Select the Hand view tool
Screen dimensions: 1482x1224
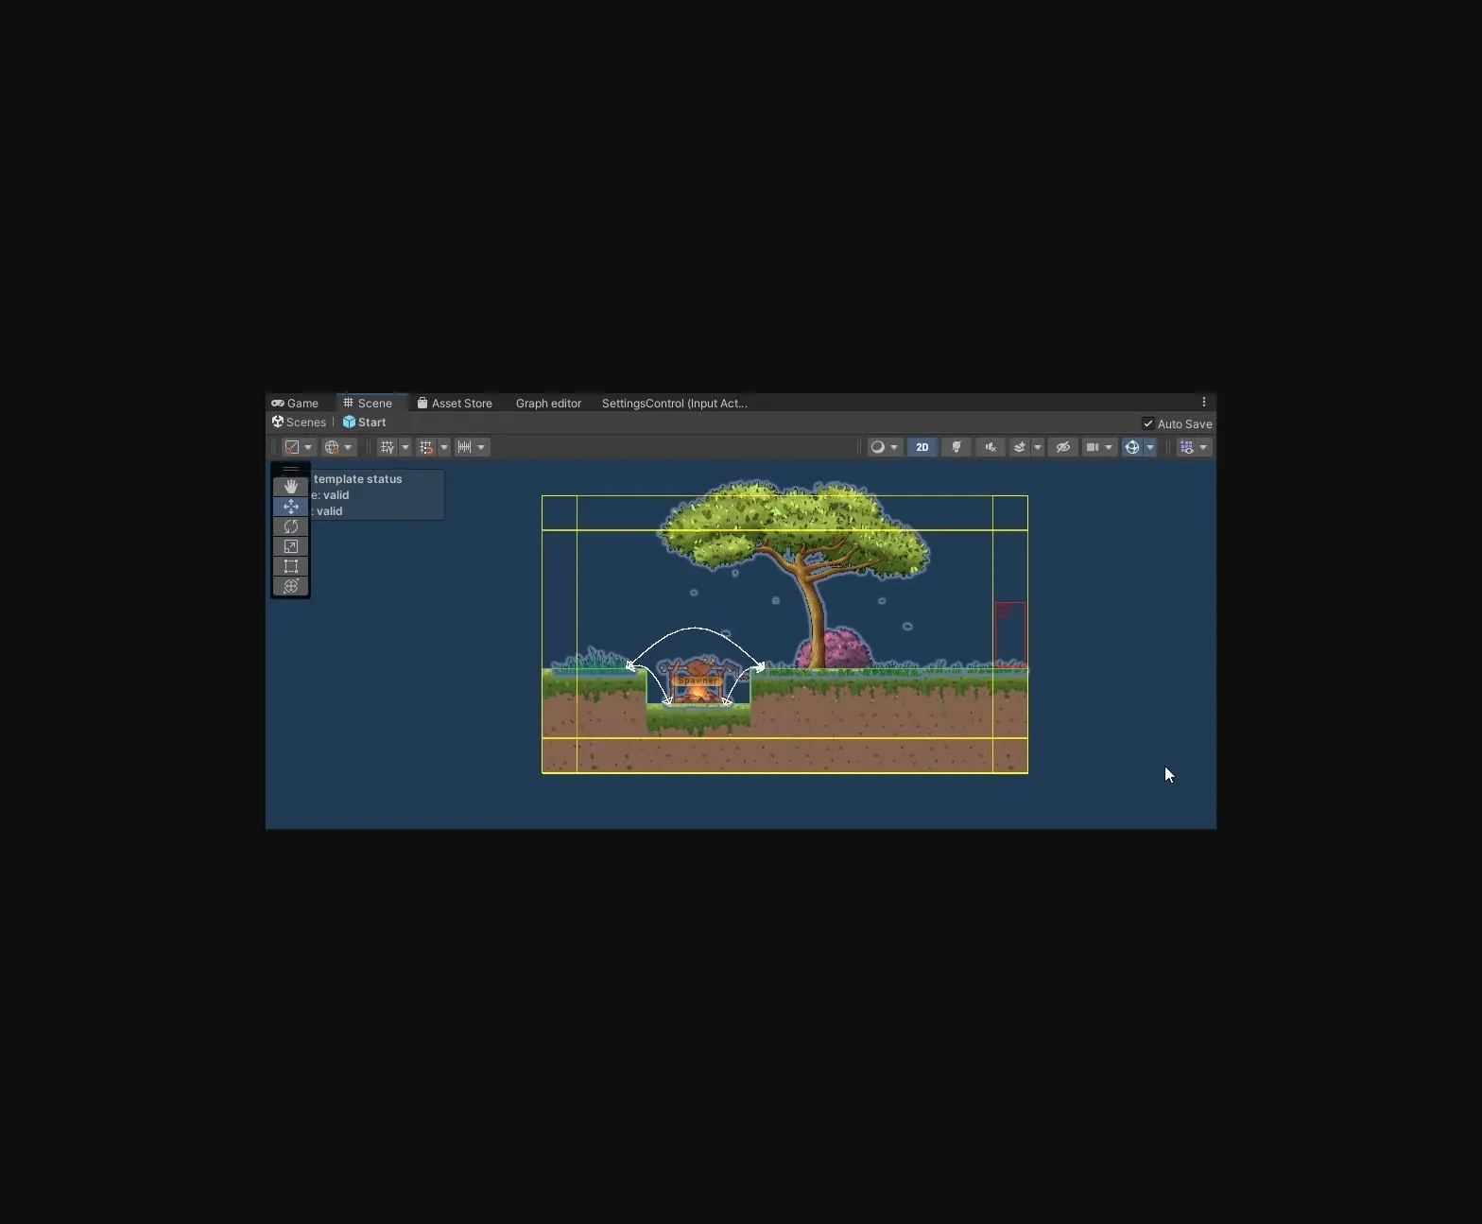tap(290, 487)
